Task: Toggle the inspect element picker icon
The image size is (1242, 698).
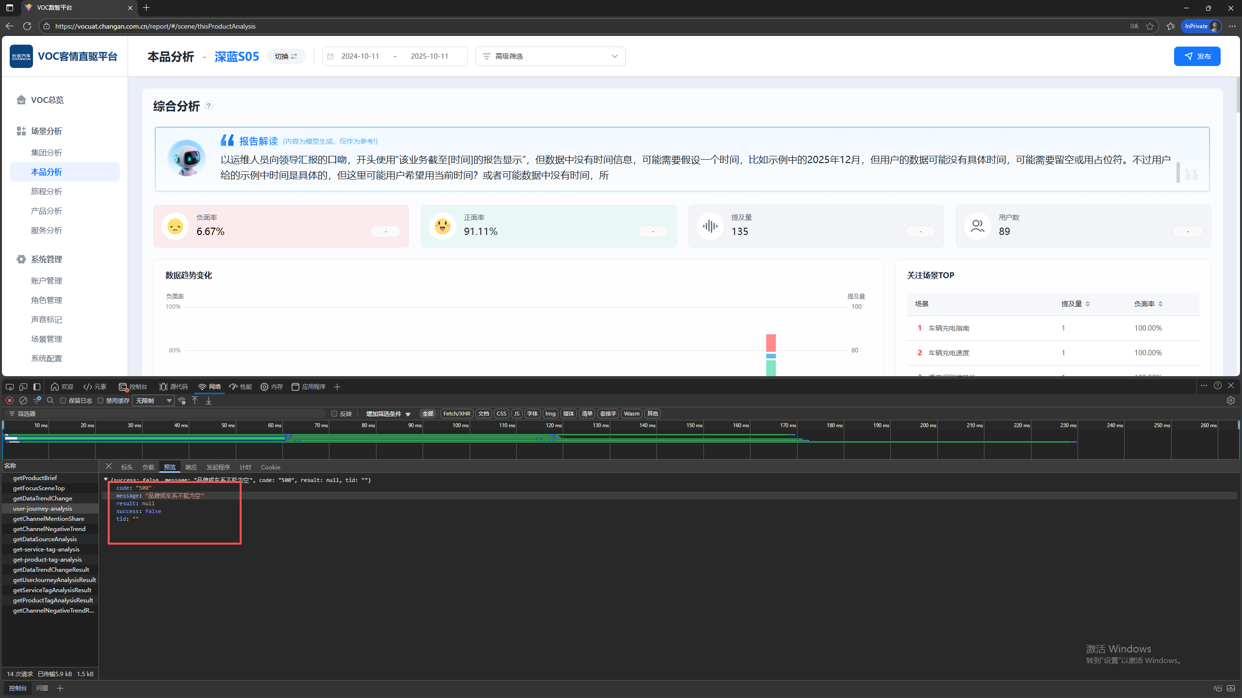Action: pyautogui.click(x=10, y=387)
